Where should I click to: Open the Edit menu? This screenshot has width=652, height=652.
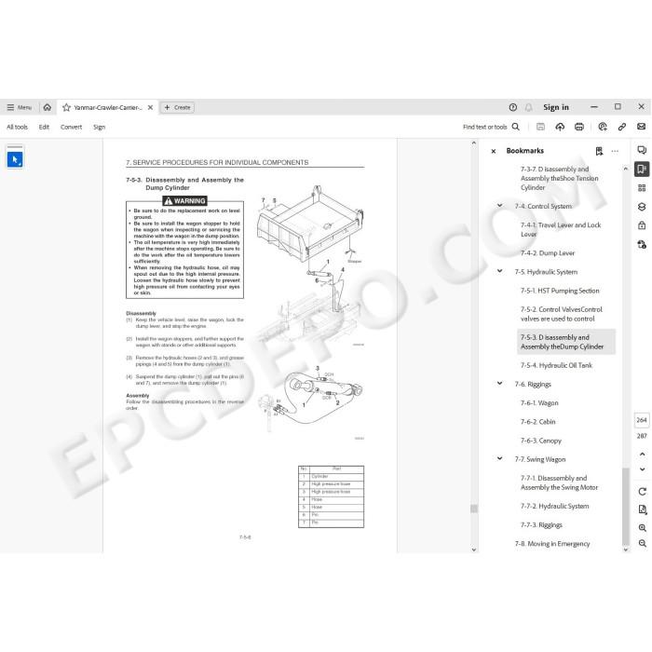pyautogui.click(x=44, y=127)
